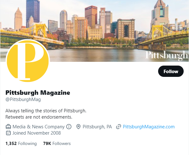
Task: Click the white Pittsburgh logo on the banner
Action: 167,56
